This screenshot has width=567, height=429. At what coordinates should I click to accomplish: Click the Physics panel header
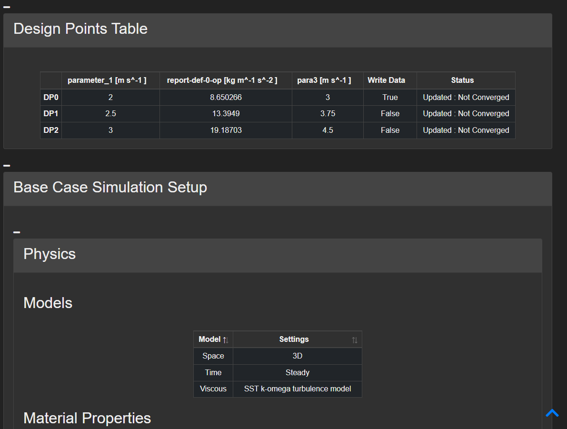278,255
